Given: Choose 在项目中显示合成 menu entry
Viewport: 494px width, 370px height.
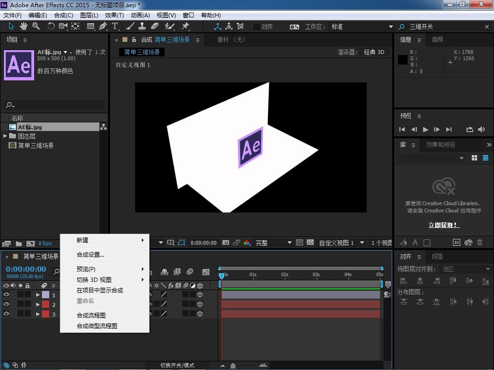Looking at the screenshot, I should 105,290.
